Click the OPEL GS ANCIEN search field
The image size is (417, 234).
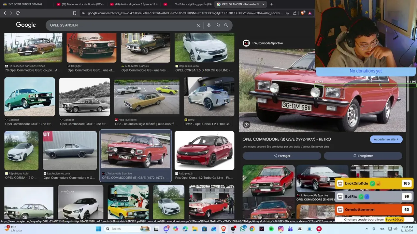click(x=121, y=25)
